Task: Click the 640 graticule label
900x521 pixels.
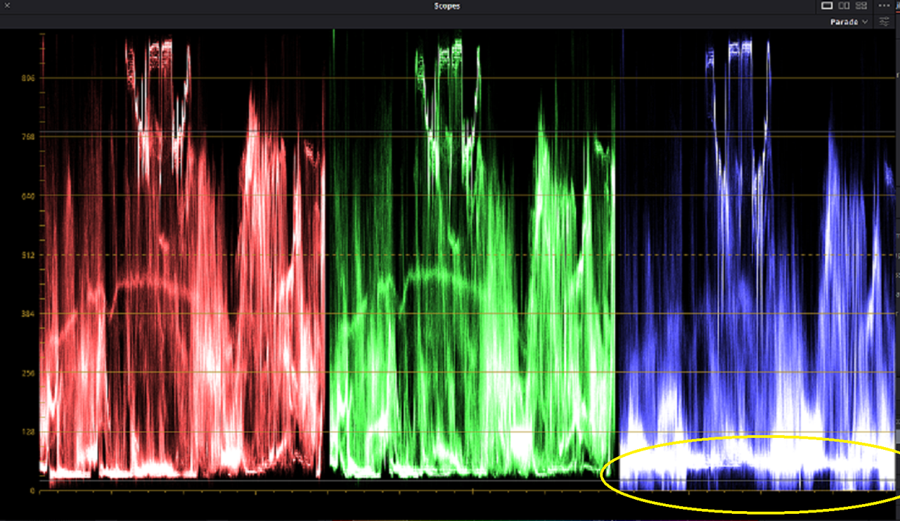Action: click(x=29, y=195)
